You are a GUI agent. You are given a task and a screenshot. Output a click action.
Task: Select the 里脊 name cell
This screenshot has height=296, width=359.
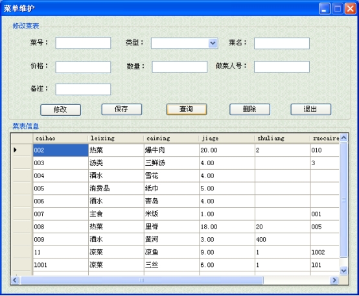tap(172, 227)
